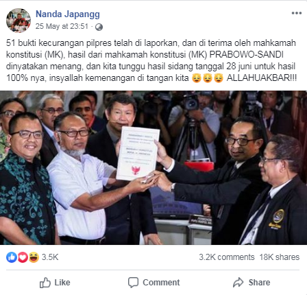View the 3.2K comments
Image resolution: width=307 pixels, height=295 pixels.
(x=227, y=257)
